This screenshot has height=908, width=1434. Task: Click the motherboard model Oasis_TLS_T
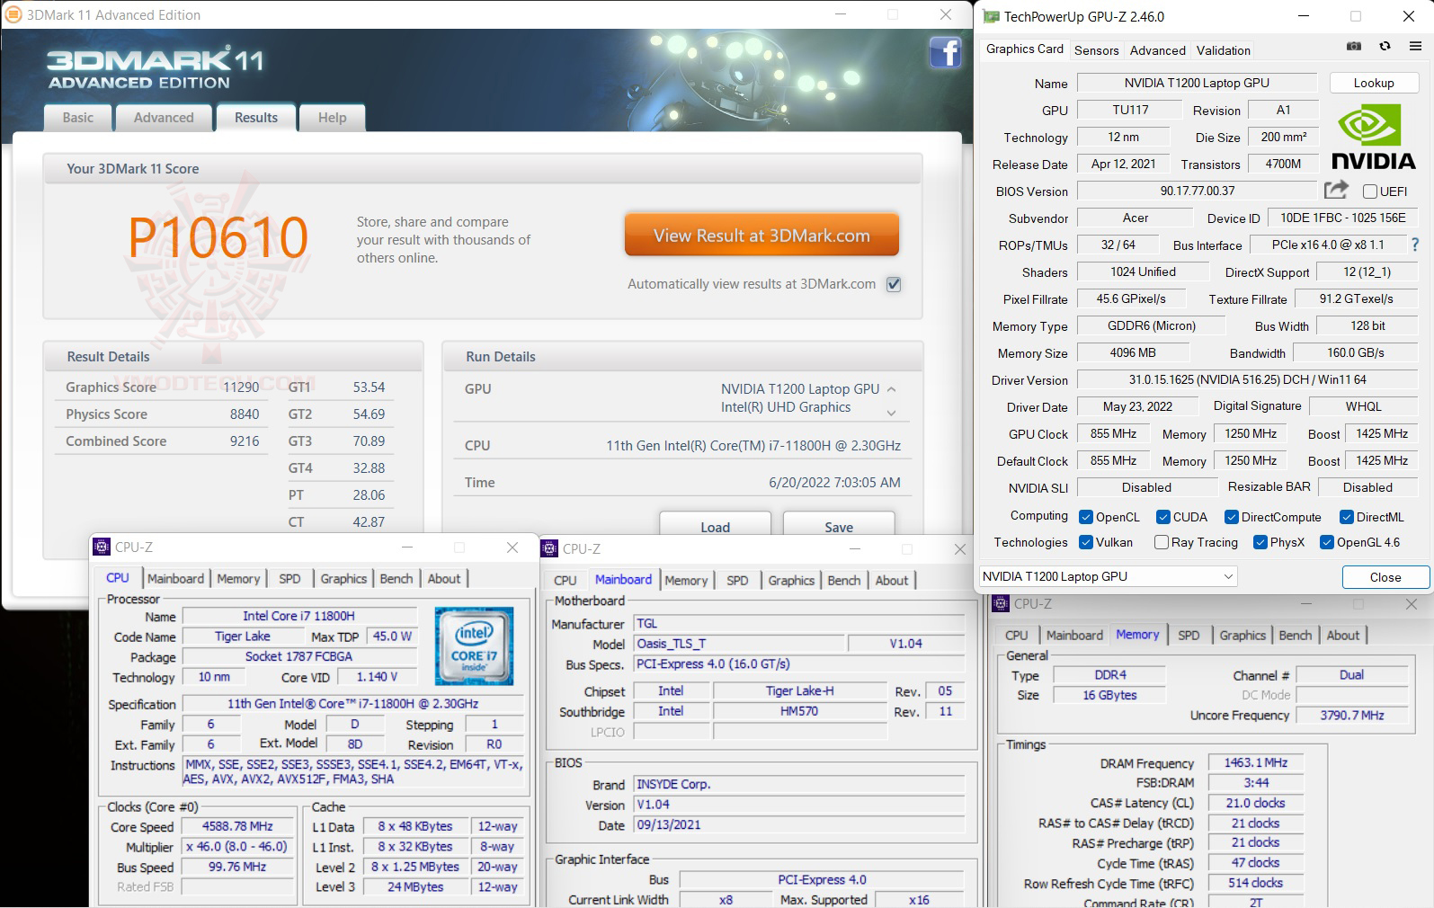coord(739,644)
